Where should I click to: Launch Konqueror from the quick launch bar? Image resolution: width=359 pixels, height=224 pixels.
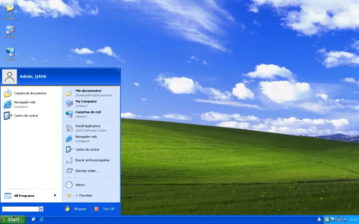(42, 220)
